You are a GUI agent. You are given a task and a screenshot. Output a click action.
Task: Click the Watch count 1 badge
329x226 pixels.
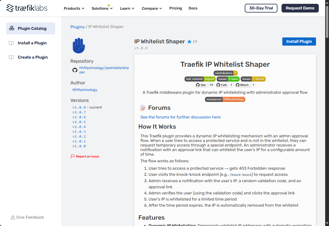[253, 85]
